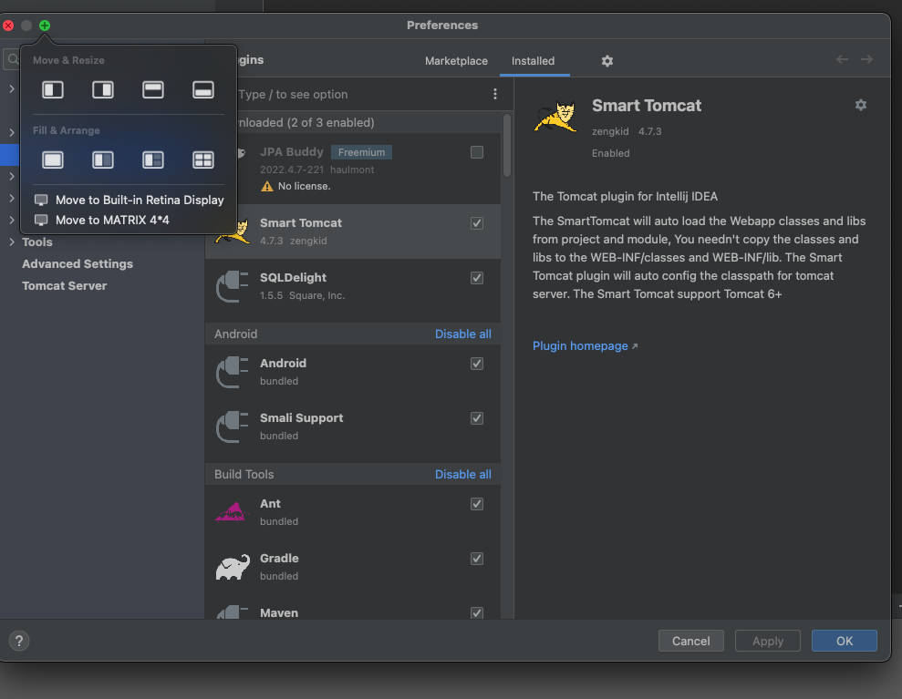Viewport: 902px width, 699px height.
Task: Select the Ant plugin name
Action: [270, 504]
